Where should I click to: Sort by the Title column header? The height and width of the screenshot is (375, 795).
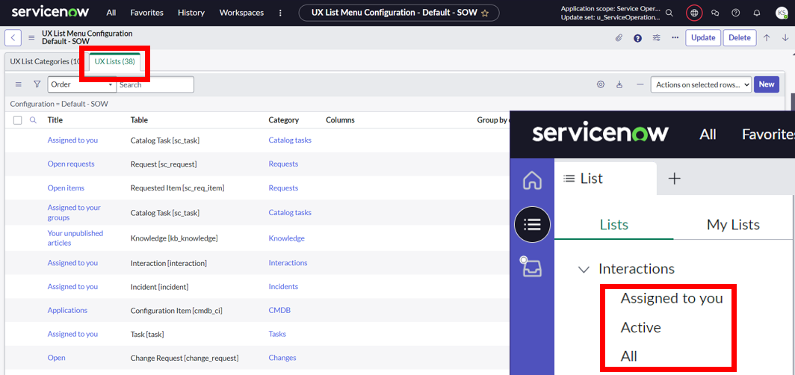[55, 120]
